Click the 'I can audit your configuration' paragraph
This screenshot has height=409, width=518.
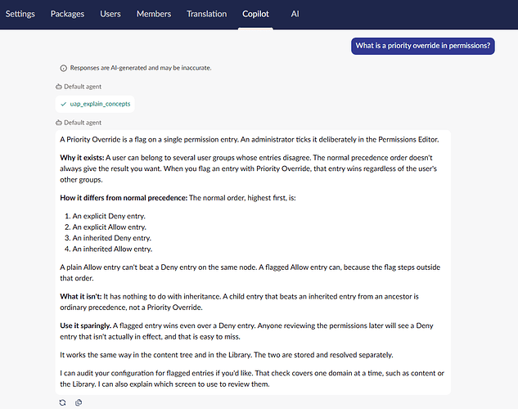252,379
